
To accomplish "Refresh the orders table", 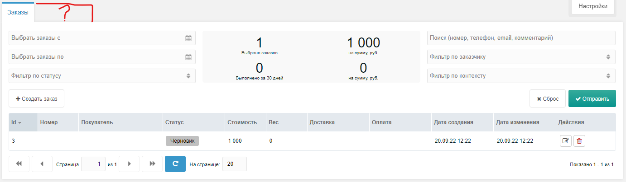I will pos(175,164).
